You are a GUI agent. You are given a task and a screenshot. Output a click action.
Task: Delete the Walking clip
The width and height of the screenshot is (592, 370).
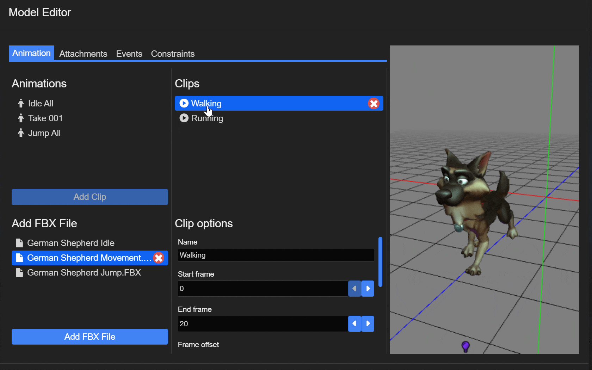(374, 104)
